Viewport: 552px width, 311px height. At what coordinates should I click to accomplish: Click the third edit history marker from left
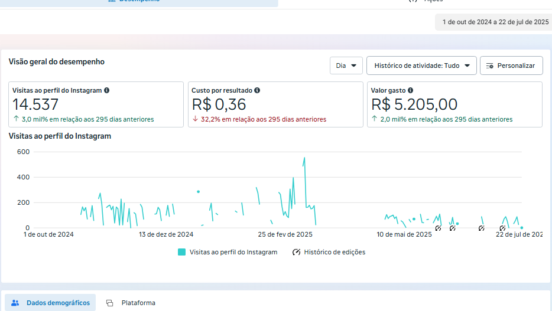coord(481,228)
